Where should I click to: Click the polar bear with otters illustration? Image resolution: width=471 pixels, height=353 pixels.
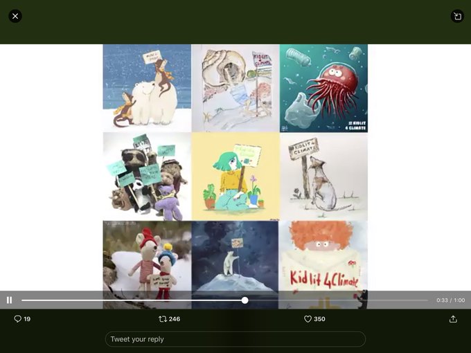pos(147,89)
